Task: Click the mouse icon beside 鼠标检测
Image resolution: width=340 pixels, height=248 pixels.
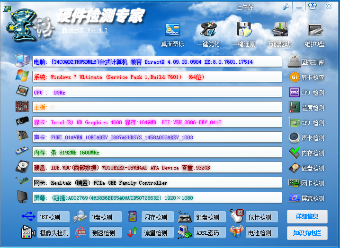Action: pyautogui.click(x=237, y=216)
